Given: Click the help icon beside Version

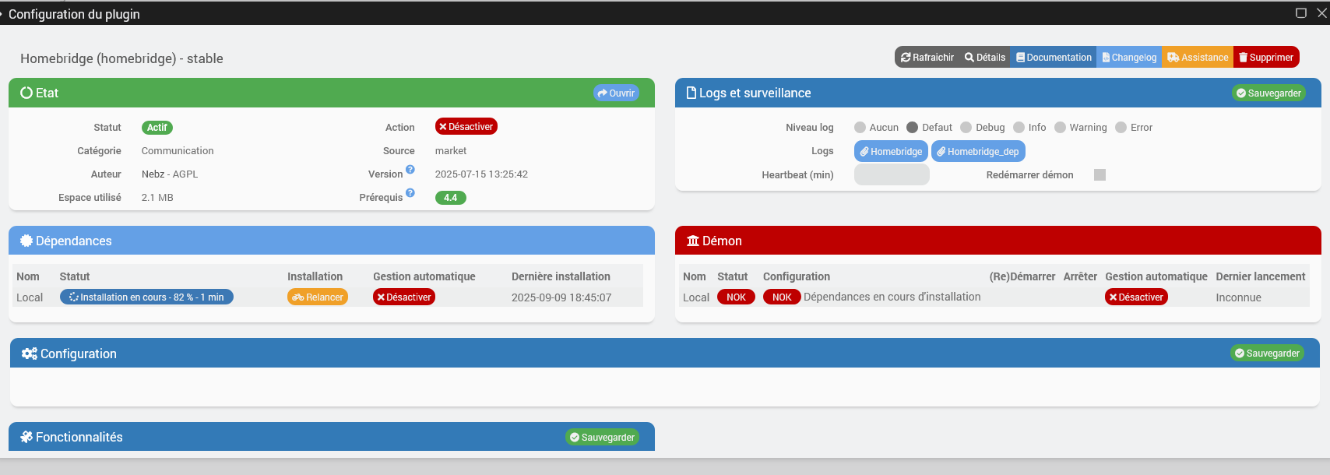Looking at the screenshot, I should (x=410, y=170).
